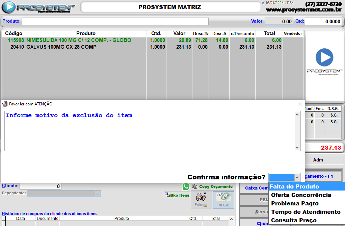Viewport: 345px width, 226px height.
Task: Click the website www.prosystemnet.com.br text
Action: click(x=303, y=10)
